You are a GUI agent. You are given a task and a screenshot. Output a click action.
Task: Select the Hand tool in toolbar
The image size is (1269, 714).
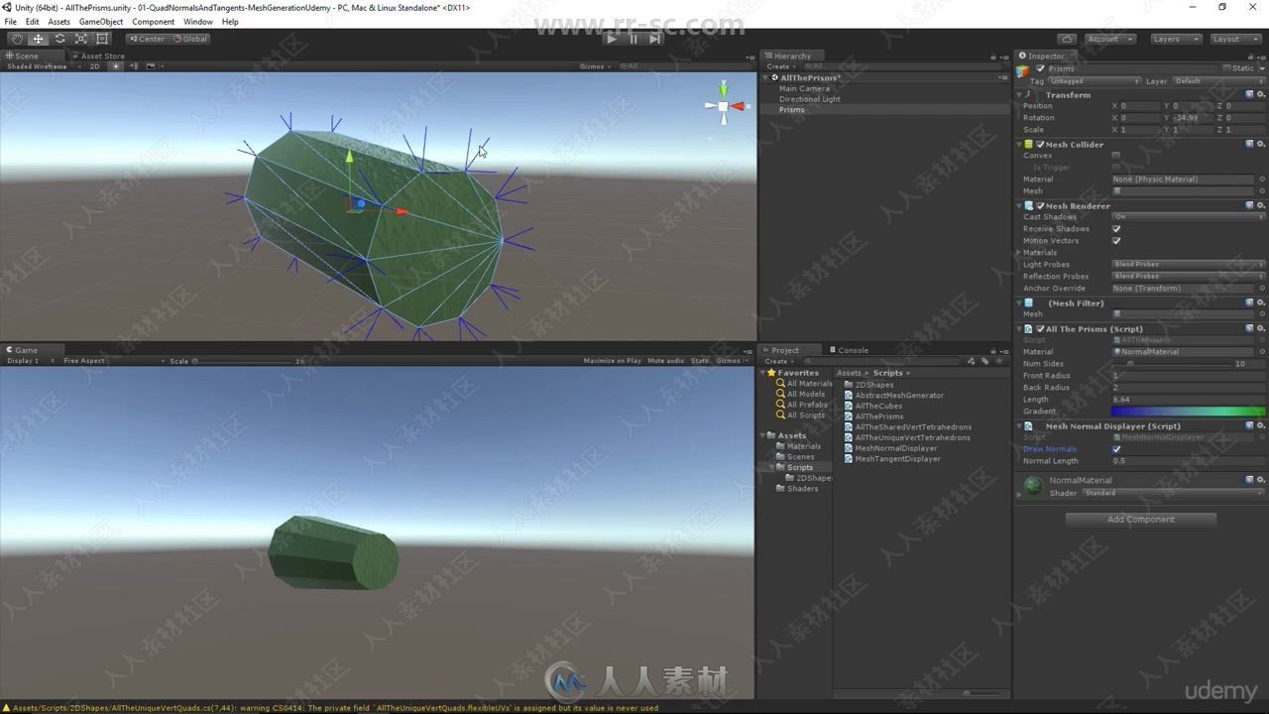(x=17, y=39)
